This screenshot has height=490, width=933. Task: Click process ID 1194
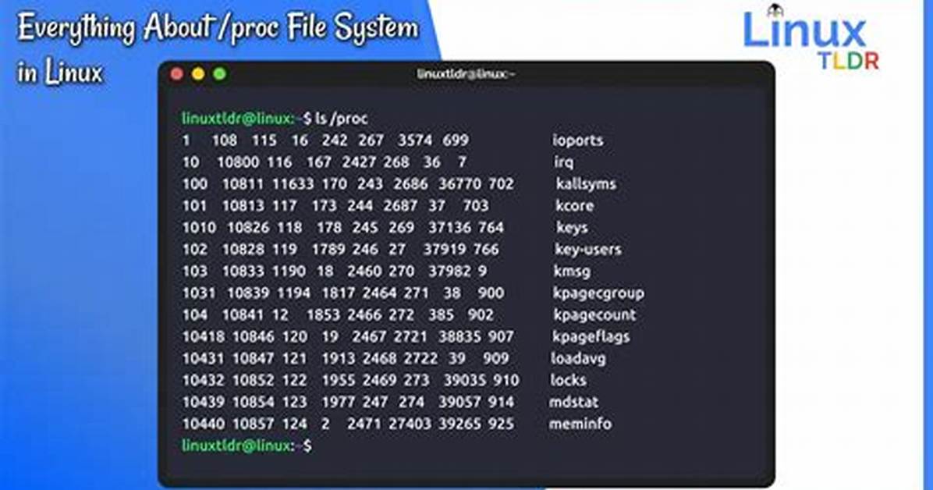coord(294,293)
